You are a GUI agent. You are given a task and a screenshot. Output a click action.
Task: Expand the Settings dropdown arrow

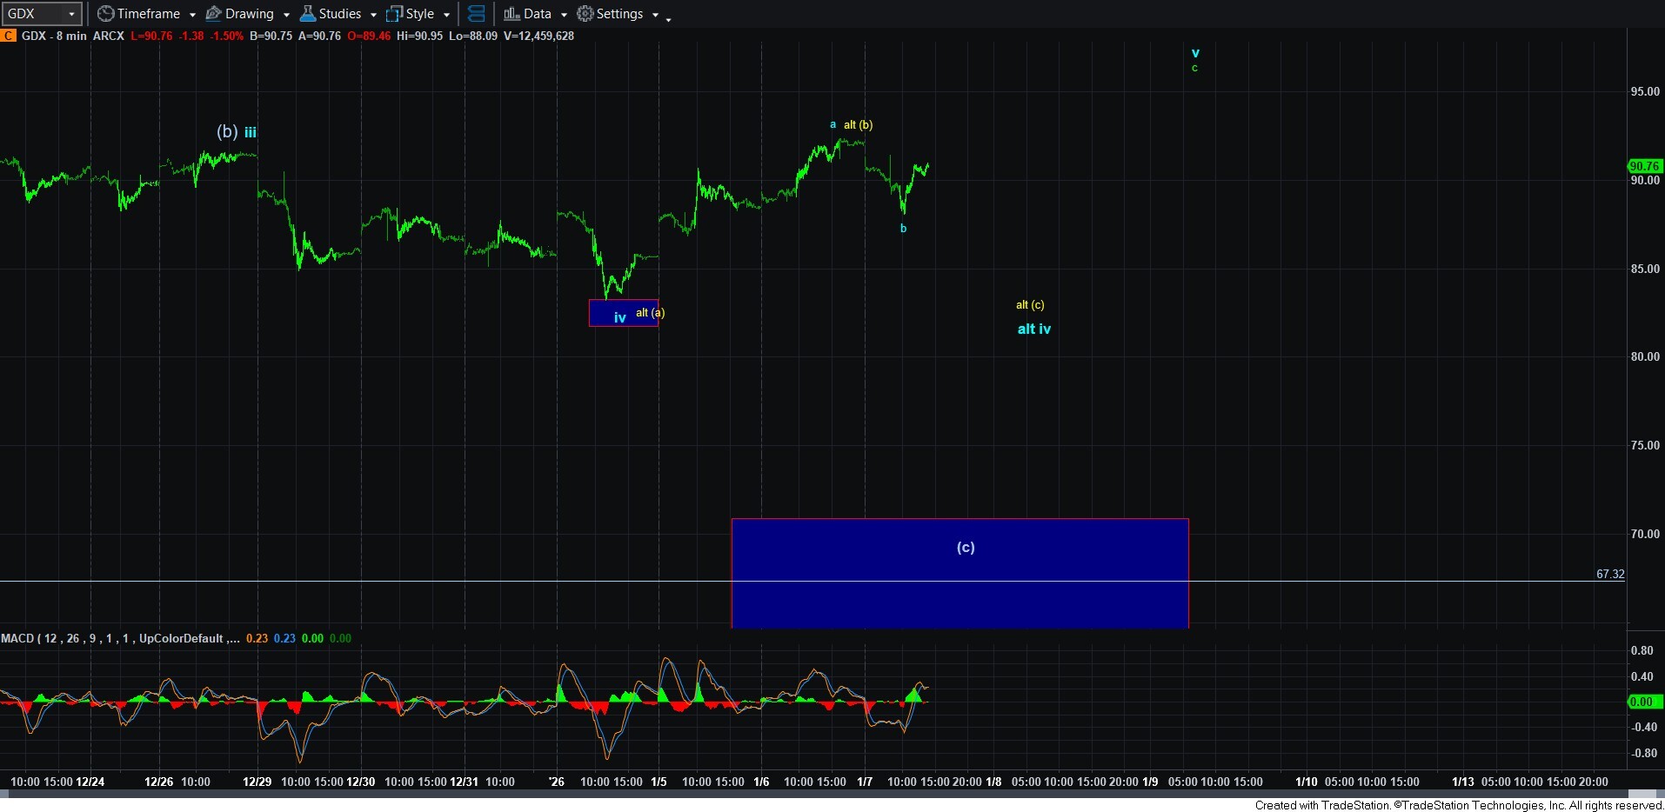tap(655, 15)
